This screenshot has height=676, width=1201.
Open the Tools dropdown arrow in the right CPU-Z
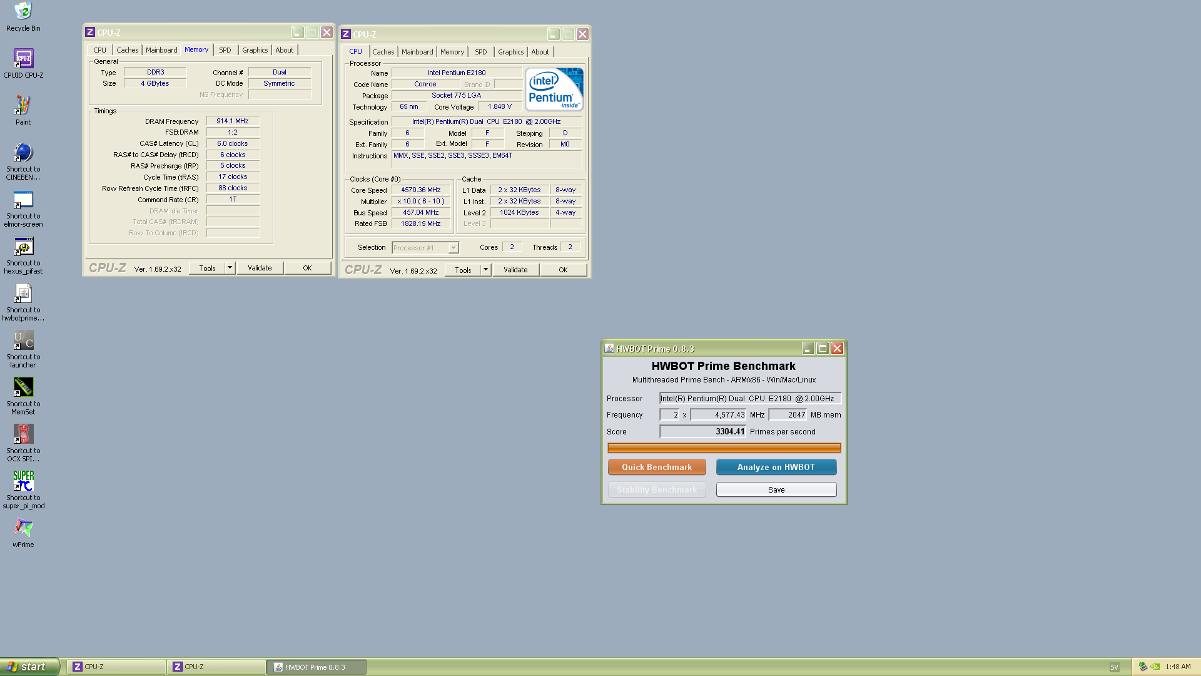[x=485, y=270]
